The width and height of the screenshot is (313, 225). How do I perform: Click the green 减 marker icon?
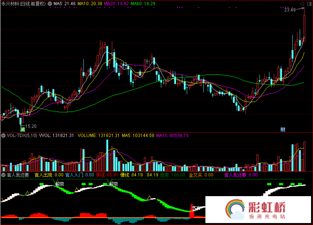(23, 129)
